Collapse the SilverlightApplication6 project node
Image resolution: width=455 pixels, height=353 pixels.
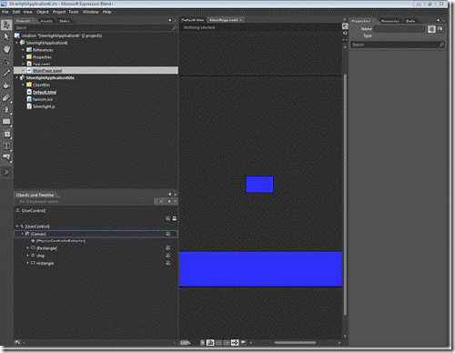click(17, 43)
